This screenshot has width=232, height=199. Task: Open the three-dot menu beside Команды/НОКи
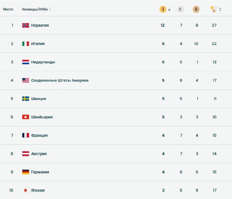pyautogui.click(x=50, y=9)
